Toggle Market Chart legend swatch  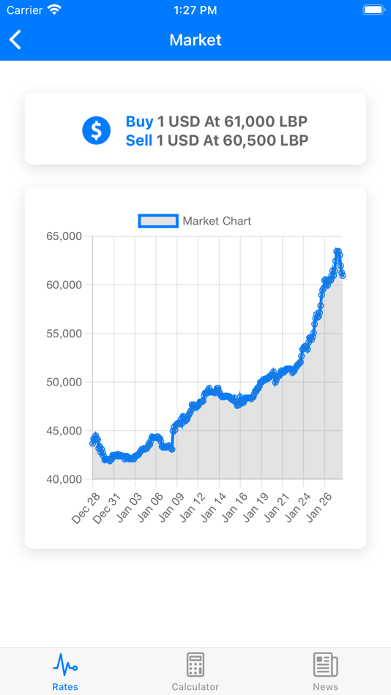tap(158, 221)
